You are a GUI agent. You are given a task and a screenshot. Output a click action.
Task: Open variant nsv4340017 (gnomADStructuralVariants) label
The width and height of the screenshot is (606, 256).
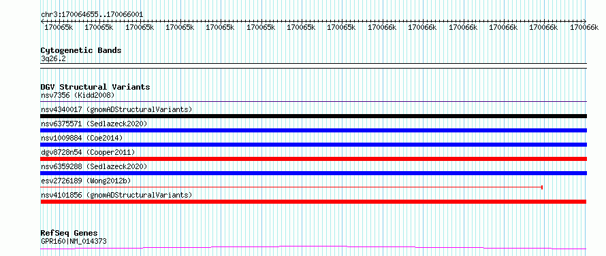coord(116,109)
